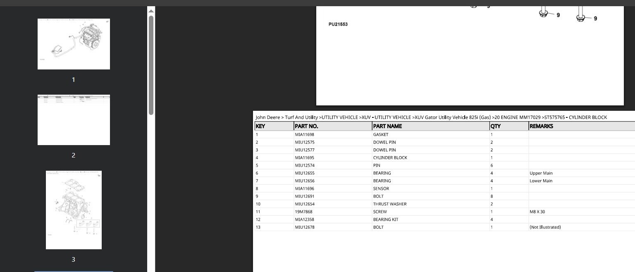
Task: Select part number 19M7868
Action: 304,212
